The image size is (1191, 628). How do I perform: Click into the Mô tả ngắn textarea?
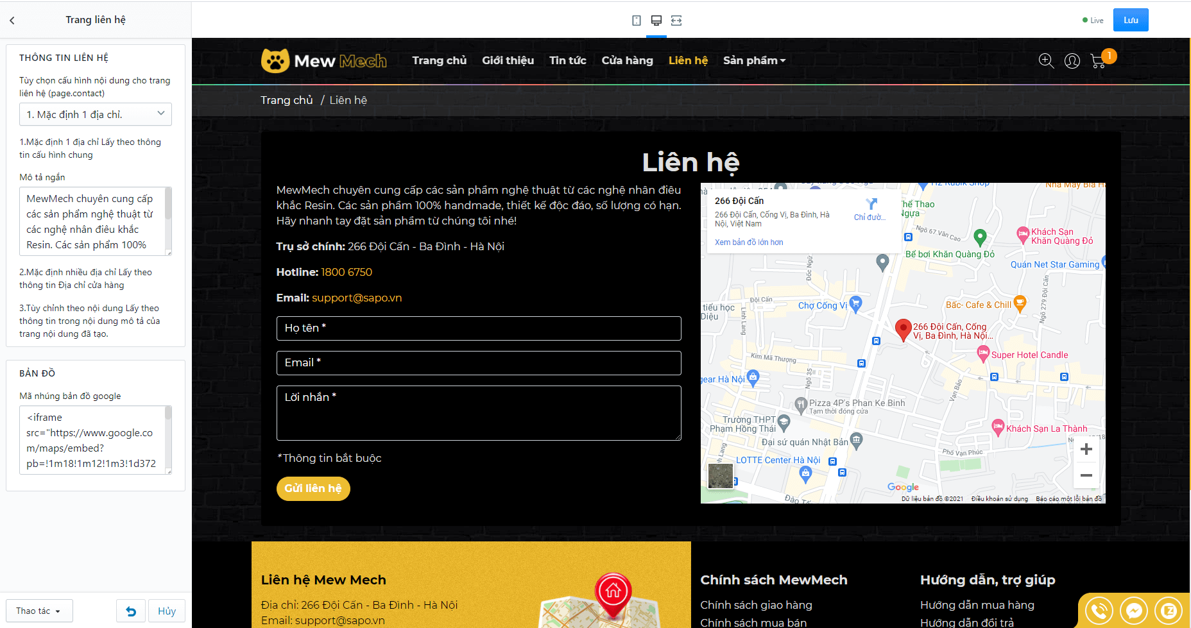[x=92, y=221]
